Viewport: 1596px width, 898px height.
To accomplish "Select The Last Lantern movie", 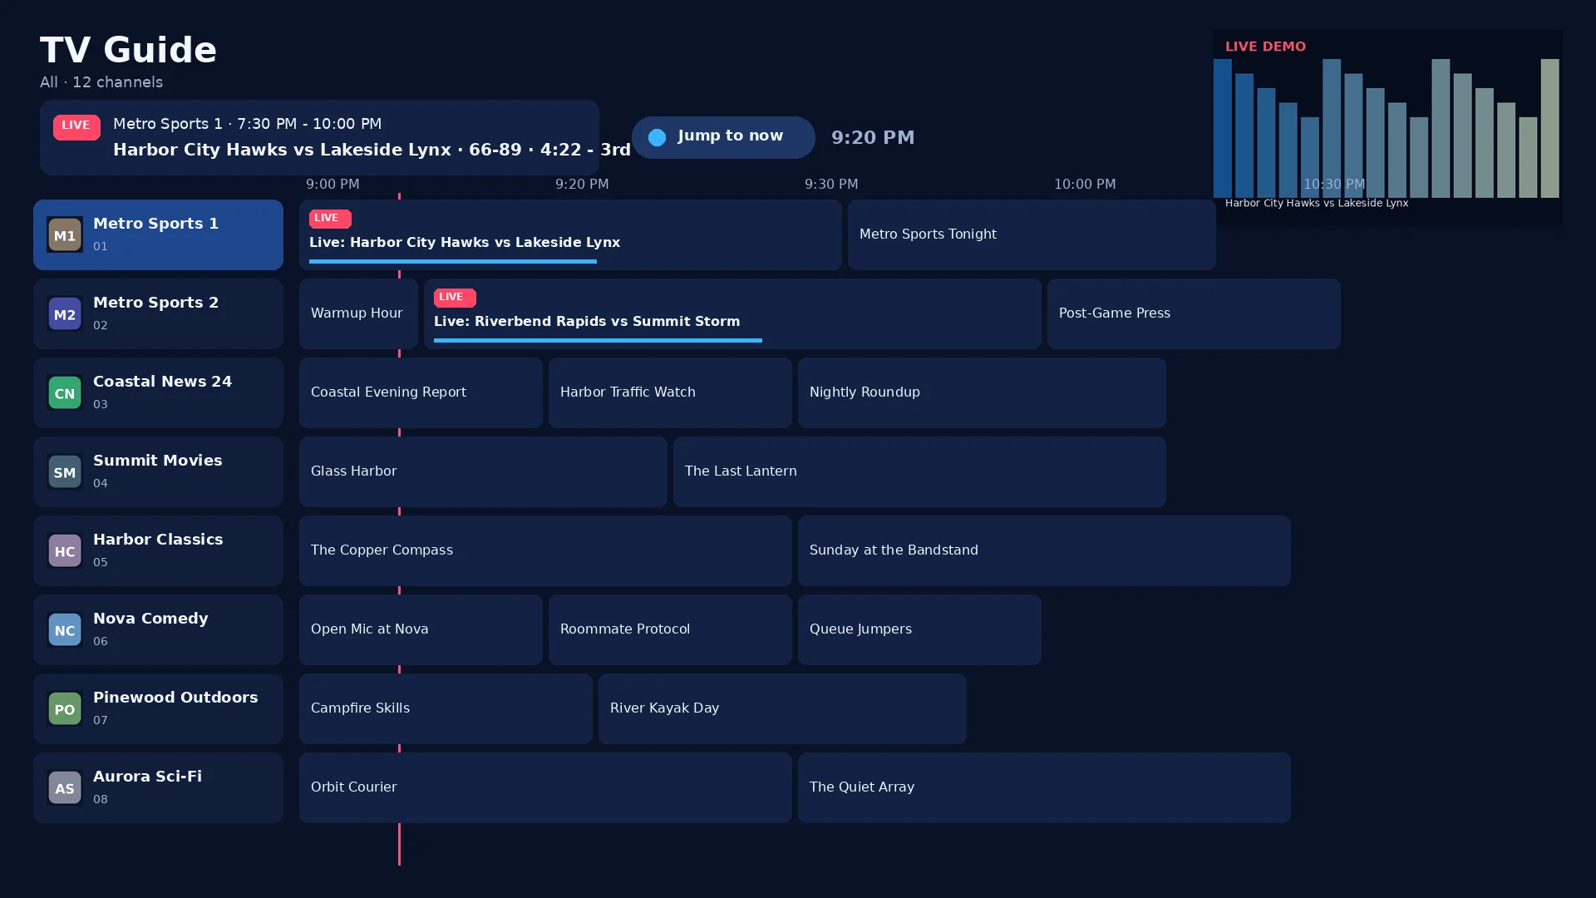I will (919, 471).
